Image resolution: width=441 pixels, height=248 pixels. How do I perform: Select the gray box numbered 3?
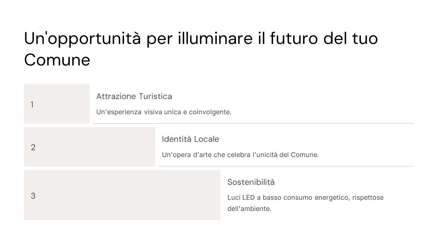(x=122, y=195)
